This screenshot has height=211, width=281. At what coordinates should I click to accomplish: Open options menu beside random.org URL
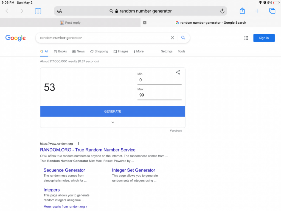pos(78,143)
